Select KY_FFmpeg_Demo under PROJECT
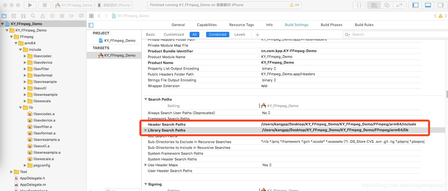Image resolution: width=448 pixels, height=191 pixels. pos(117,41)
